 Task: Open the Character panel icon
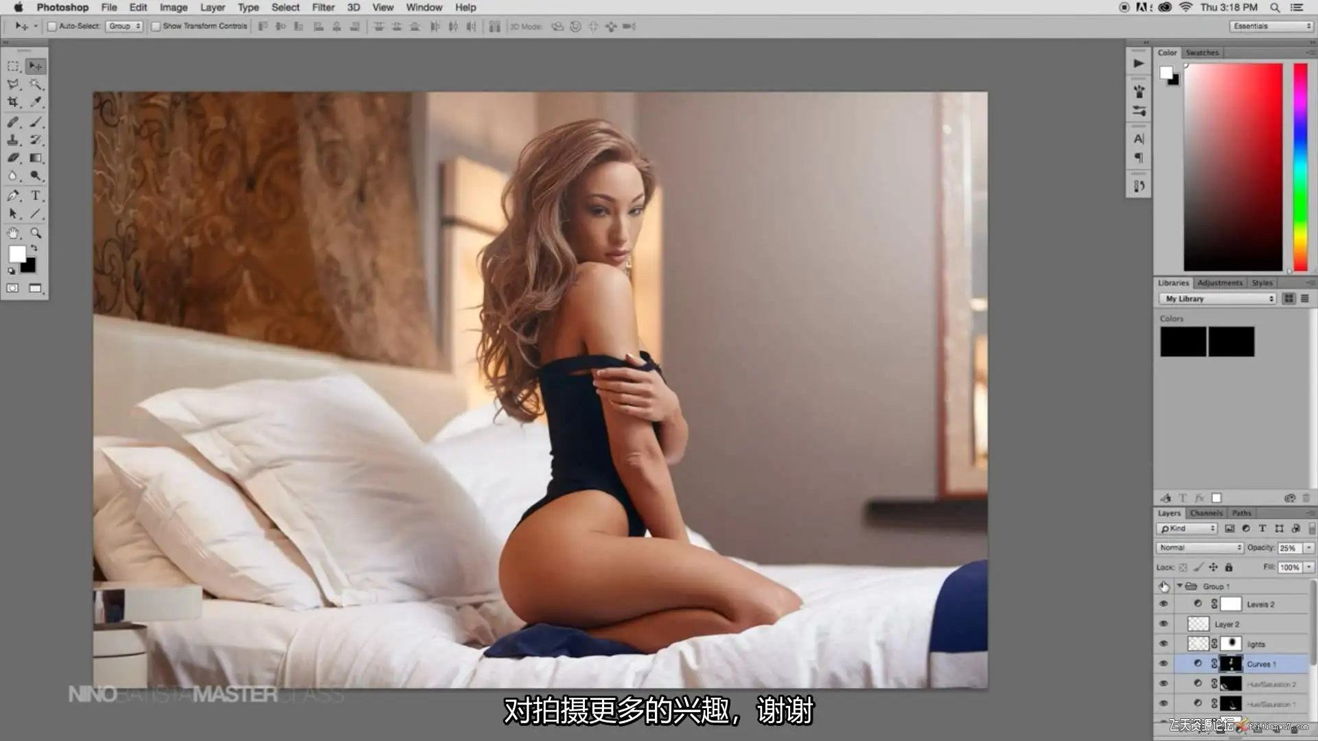click(x=1139, y=139)
